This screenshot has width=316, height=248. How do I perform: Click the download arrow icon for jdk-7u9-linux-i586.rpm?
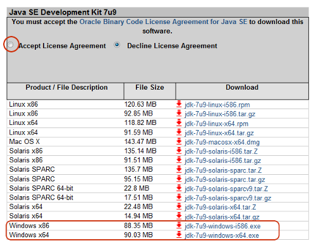point(179,104)
